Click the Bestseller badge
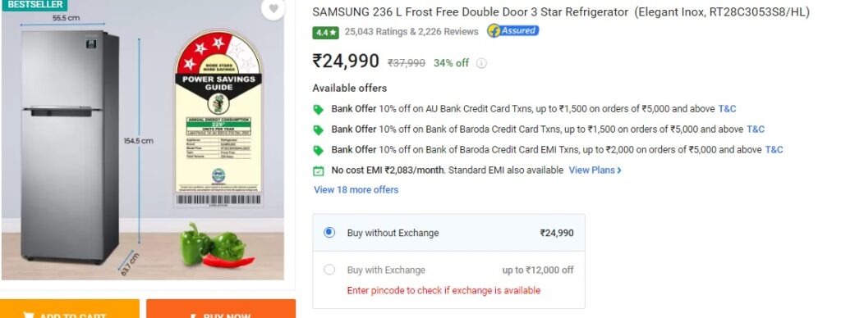 tap(34, 5)
